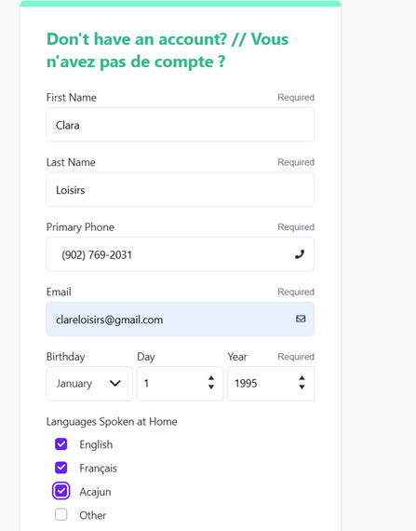This screenshot has width=416, height=531.
Task: Click the email text clareloisirs@gmail.com
Action: (x=109, y=320)
